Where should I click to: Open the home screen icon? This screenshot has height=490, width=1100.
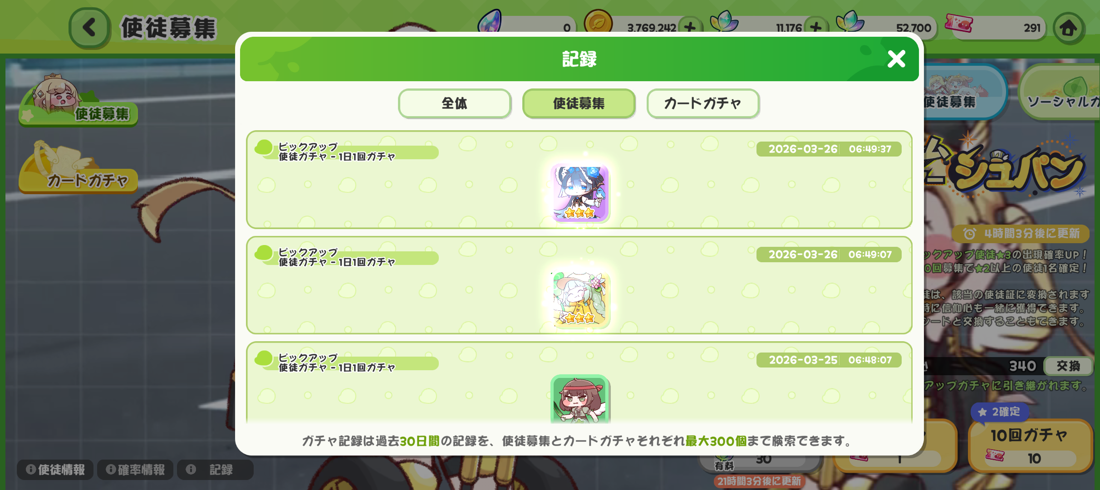[1068, 28]
